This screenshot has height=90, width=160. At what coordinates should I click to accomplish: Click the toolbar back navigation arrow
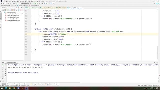click(x=8, y=3)
